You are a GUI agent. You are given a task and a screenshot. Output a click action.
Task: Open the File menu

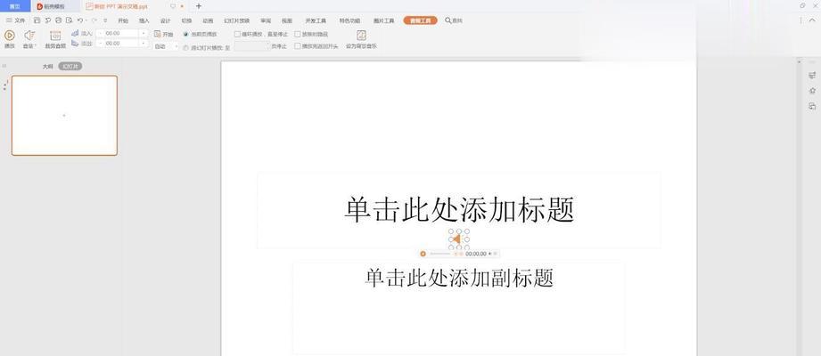[16, 20]
